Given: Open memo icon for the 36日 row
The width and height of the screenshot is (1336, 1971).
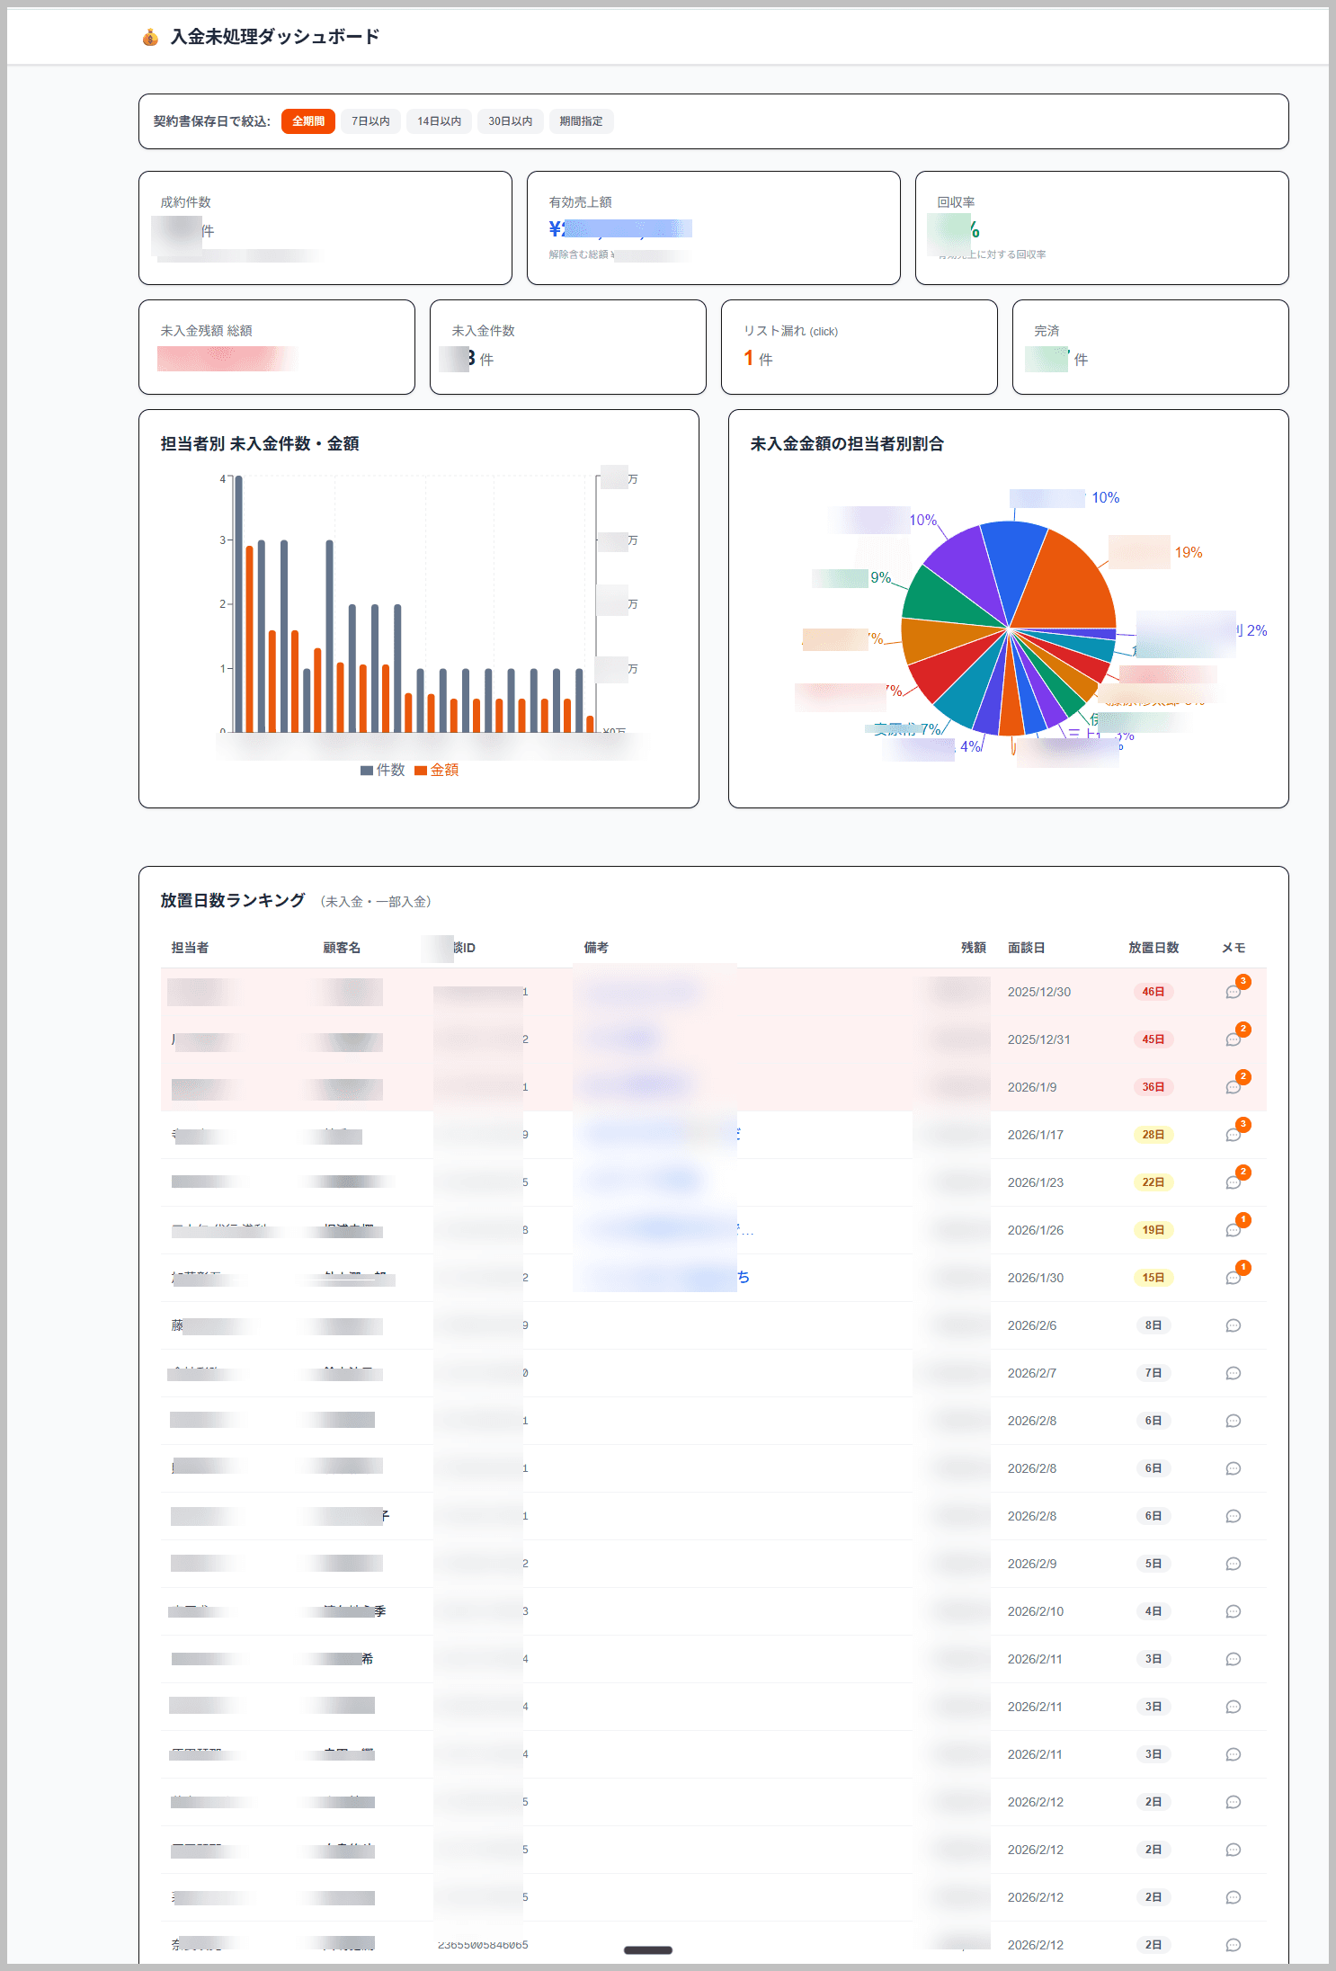Looking at the screenshot, I should (1234, 1087).
